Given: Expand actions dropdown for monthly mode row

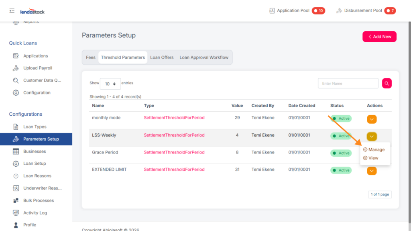Looking at the screenshot, I should tap(372, 119).
